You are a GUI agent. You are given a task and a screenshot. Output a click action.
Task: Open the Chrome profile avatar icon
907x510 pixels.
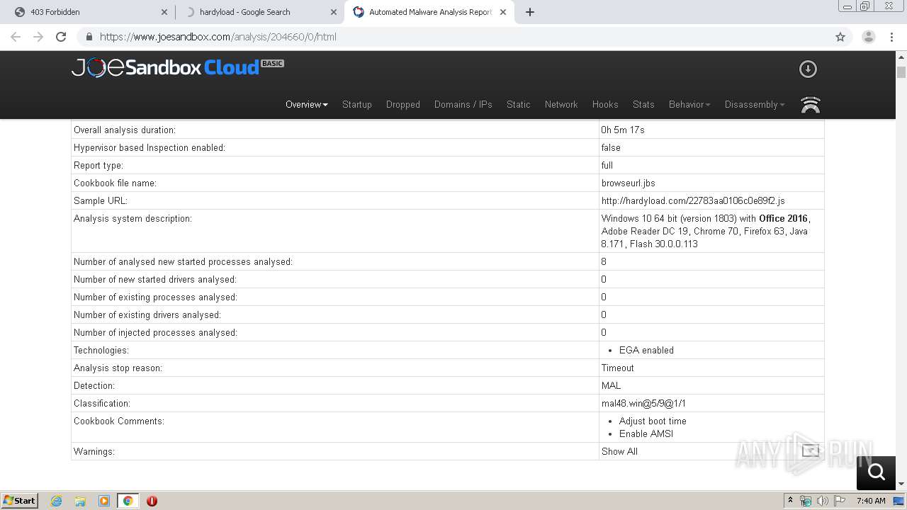coord(869,37)
